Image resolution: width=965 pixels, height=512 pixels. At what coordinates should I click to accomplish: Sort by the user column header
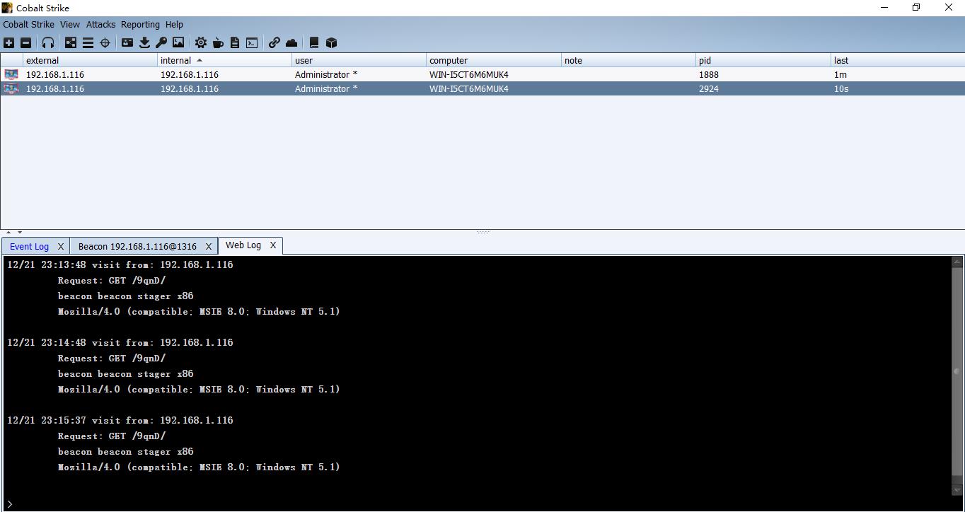click(x=359, y=60)
